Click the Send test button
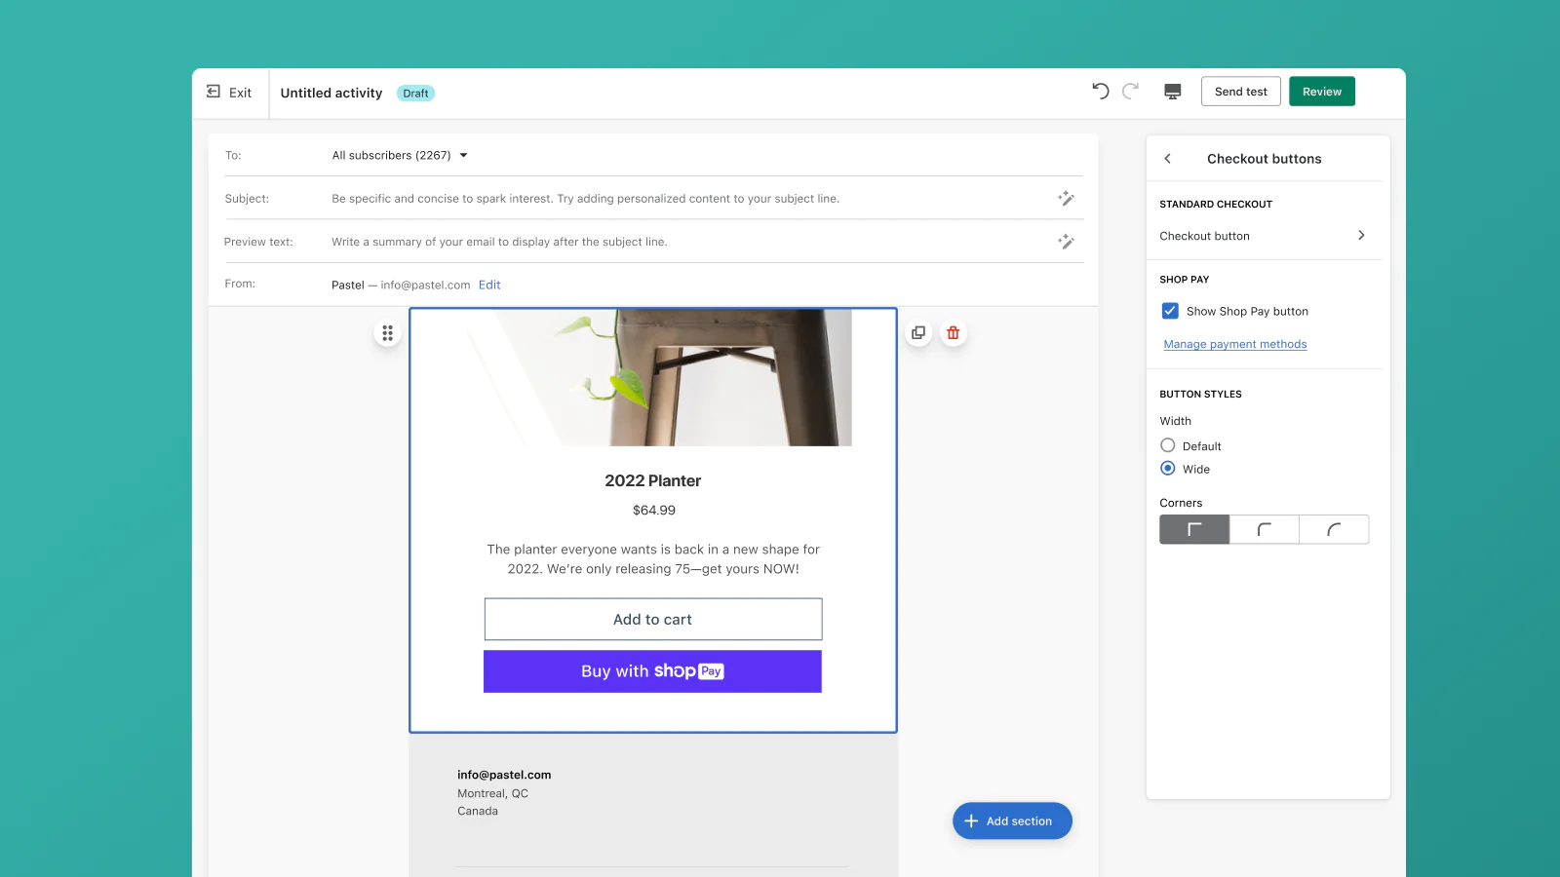1560x877 pixels. 1241,92
